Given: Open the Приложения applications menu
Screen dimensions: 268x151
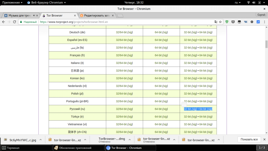Looking at the screenshot, I should click(x=12, y=2).
